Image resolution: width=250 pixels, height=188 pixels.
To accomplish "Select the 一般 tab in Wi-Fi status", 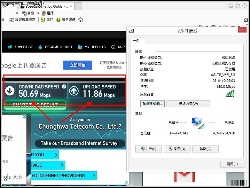I will pos(138,41).
